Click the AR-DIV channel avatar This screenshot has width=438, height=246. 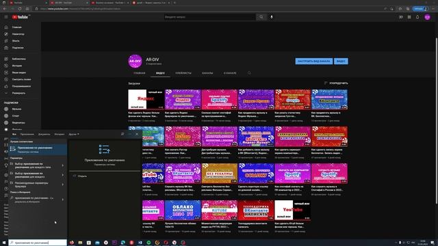pyautogui.click(x=136, y=61)
